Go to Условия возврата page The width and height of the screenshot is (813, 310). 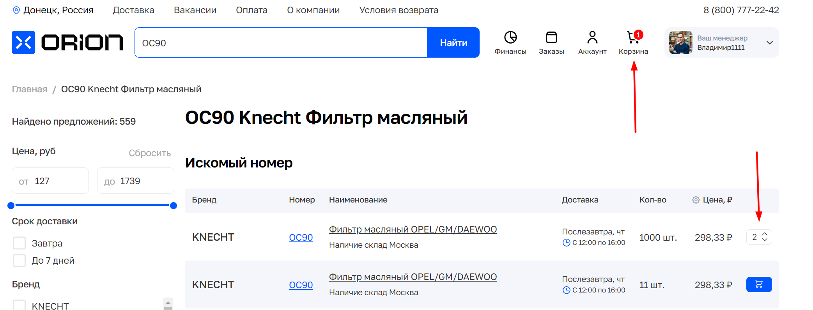point(399,11)
